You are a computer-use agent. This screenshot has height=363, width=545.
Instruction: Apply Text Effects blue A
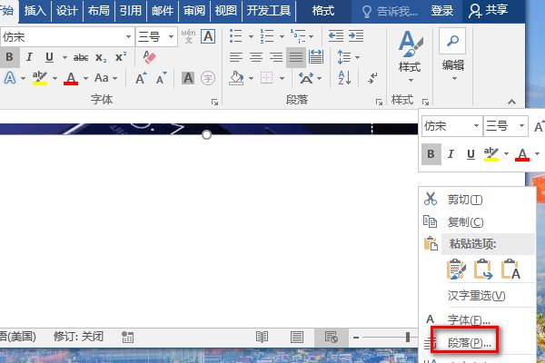tap(10, 78)
